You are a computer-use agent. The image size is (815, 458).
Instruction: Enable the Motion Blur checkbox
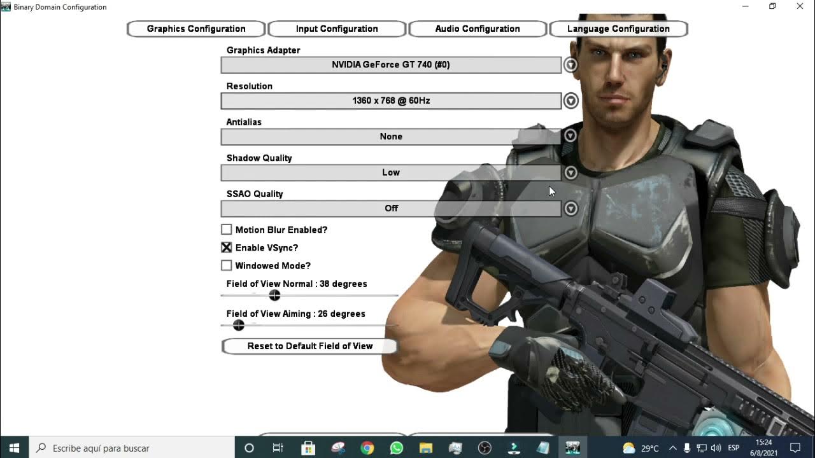[227, 230]
